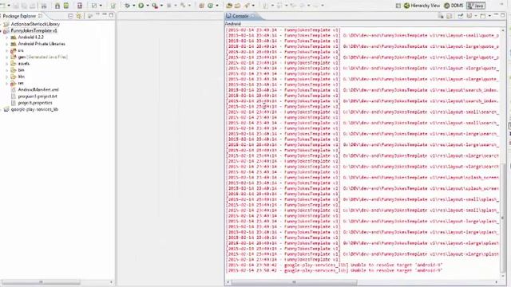Expand the Android 4.2.2 node arrow

click(7, 37)
